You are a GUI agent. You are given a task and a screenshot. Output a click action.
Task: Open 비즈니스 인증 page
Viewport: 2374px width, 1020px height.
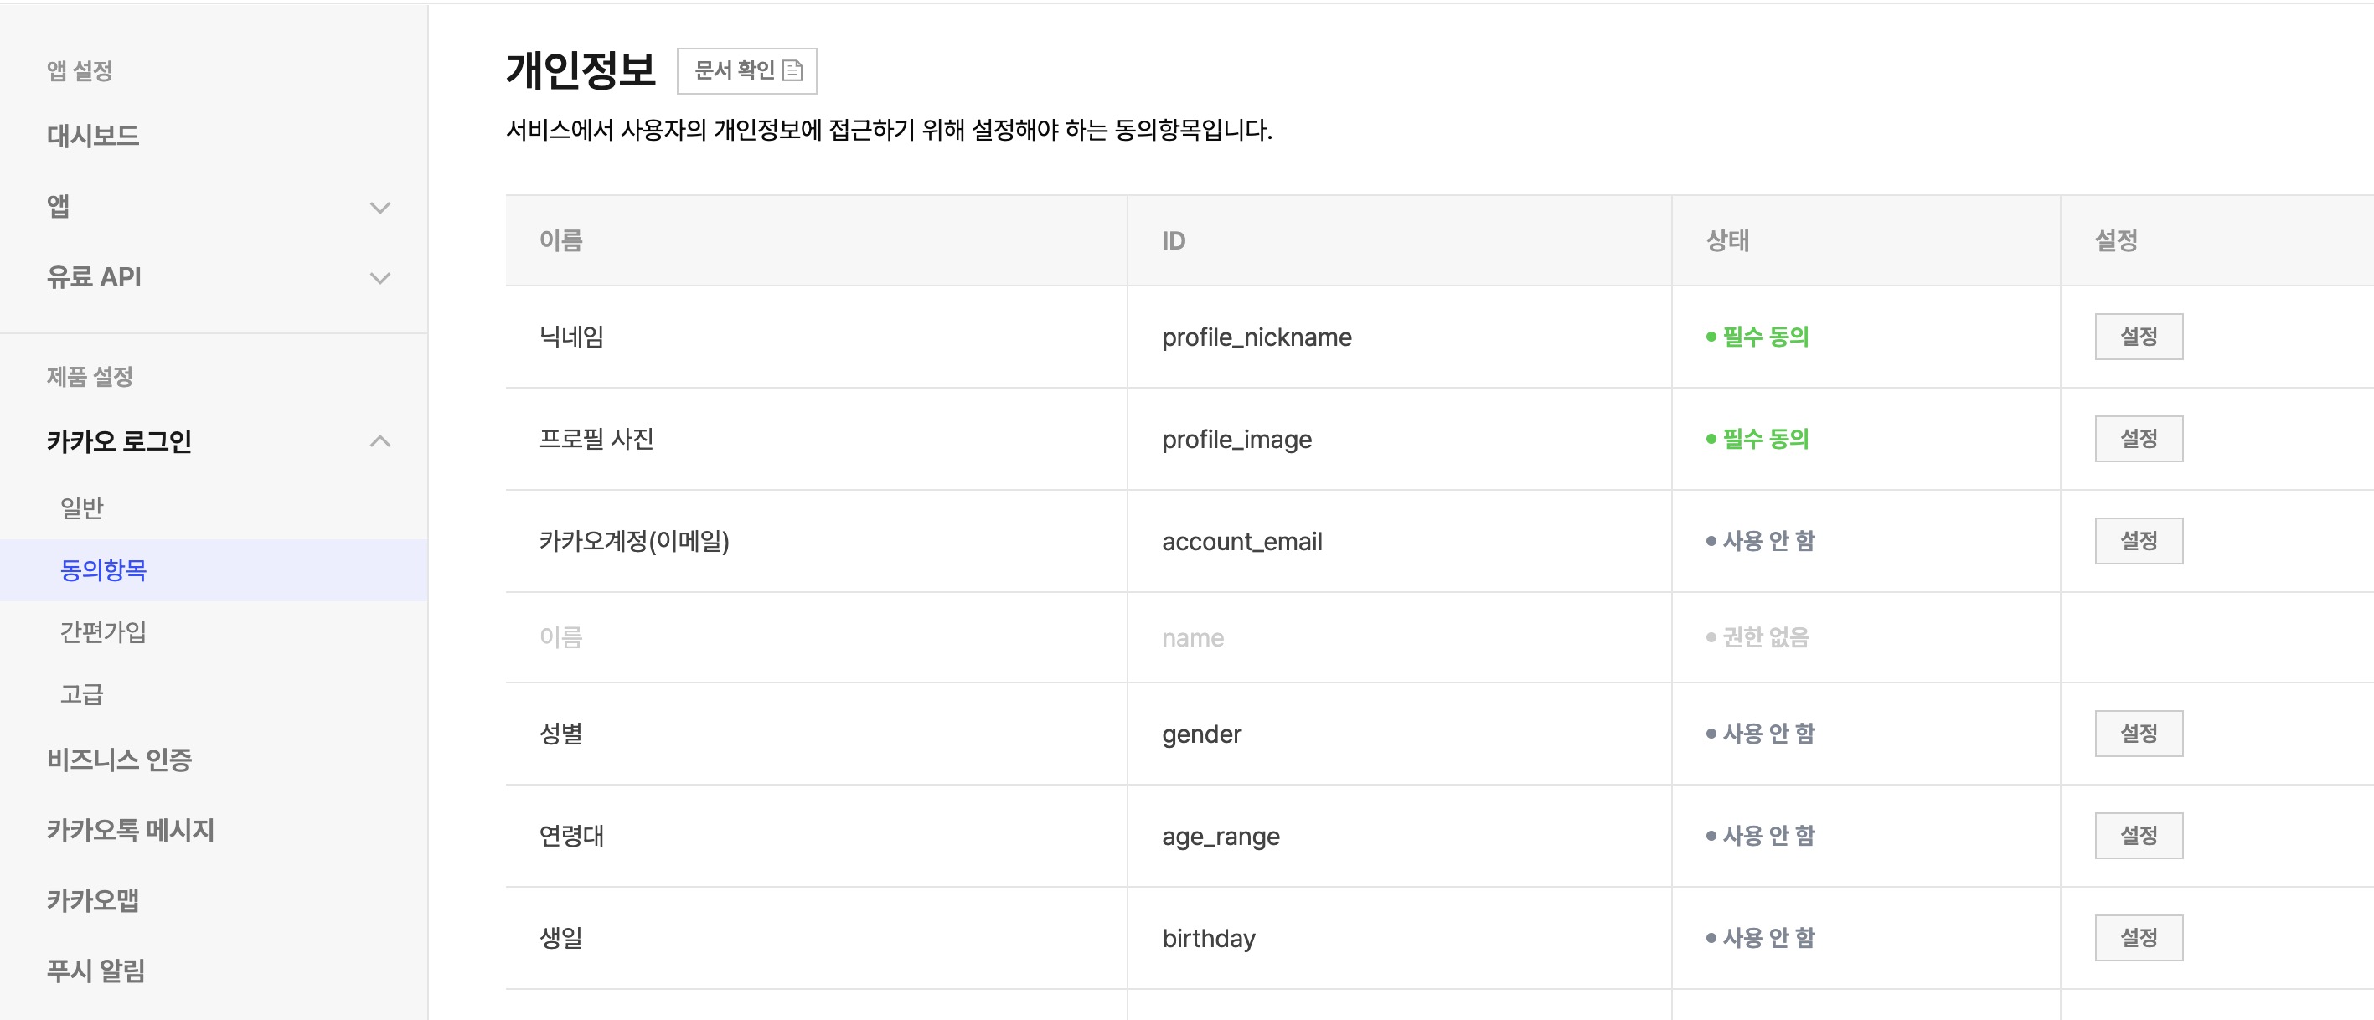pyautogui.click(x=120, y=760)
